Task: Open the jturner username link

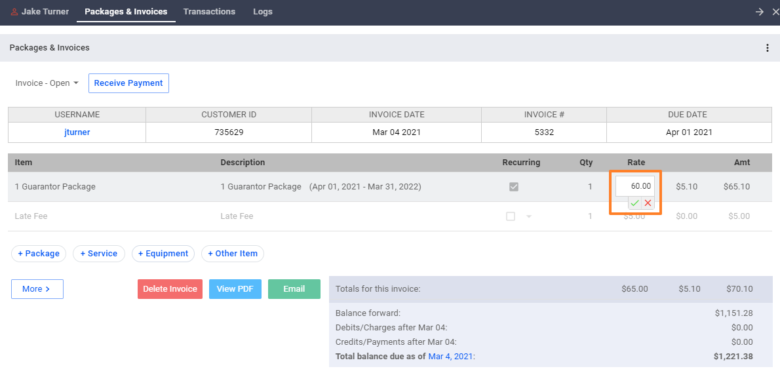Action: (x=77, y=132)
